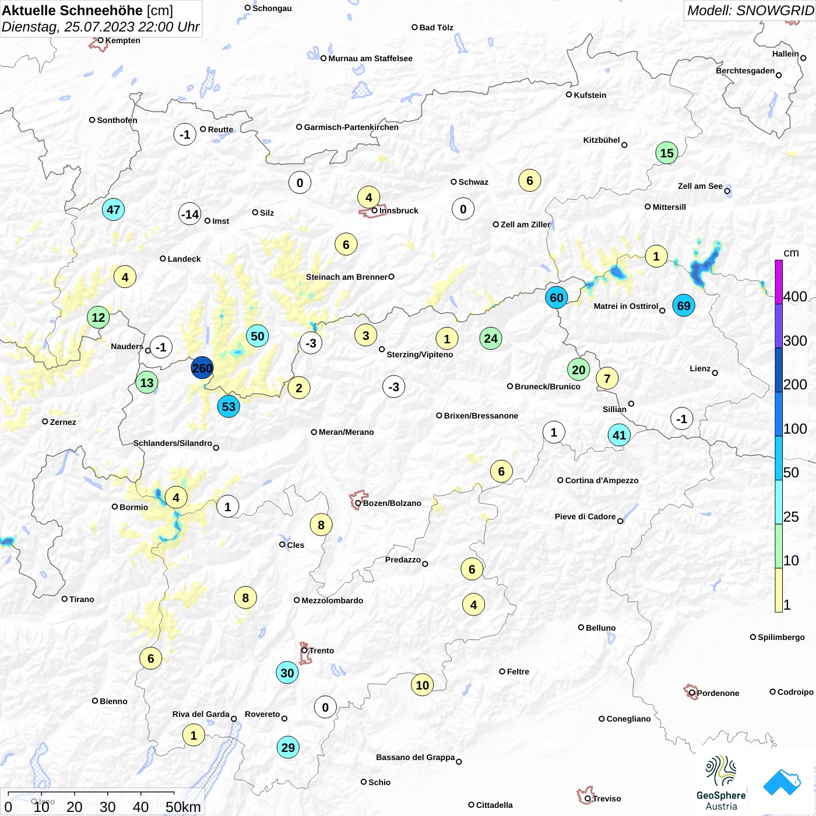Select the 15 marker near Kitzbühel
Image resolution: width=816 pixels, height=816 pixels.
point(667,153)
